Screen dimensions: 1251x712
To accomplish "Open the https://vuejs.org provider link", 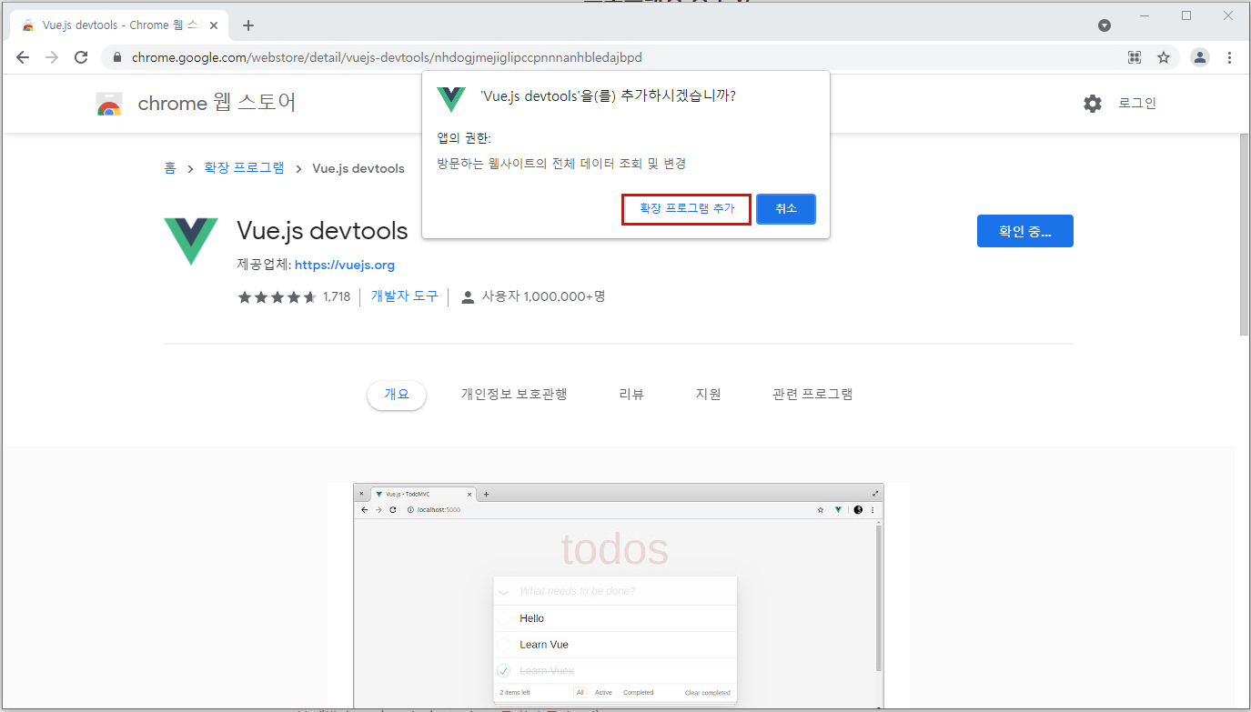I will tap(345, 266).
